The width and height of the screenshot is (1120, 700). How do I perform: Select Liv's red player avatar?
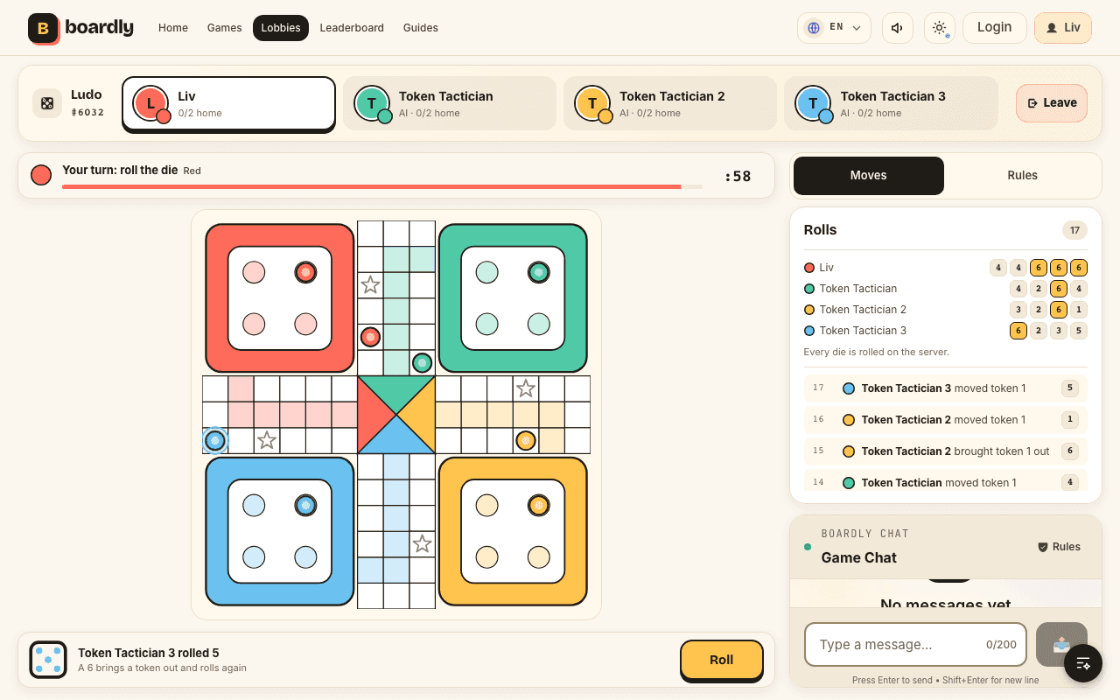click(x=150, y=103)
